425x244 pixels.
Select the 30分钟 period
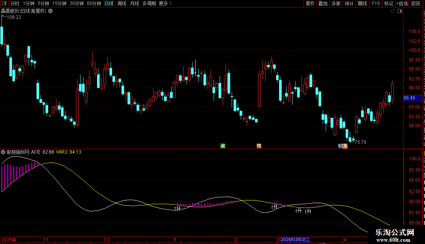click(x=77, y=3)
